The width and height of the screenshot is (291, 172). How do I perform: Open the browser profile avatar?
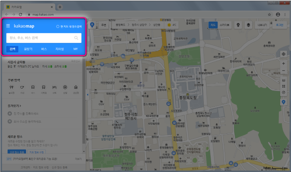(278, 14)
